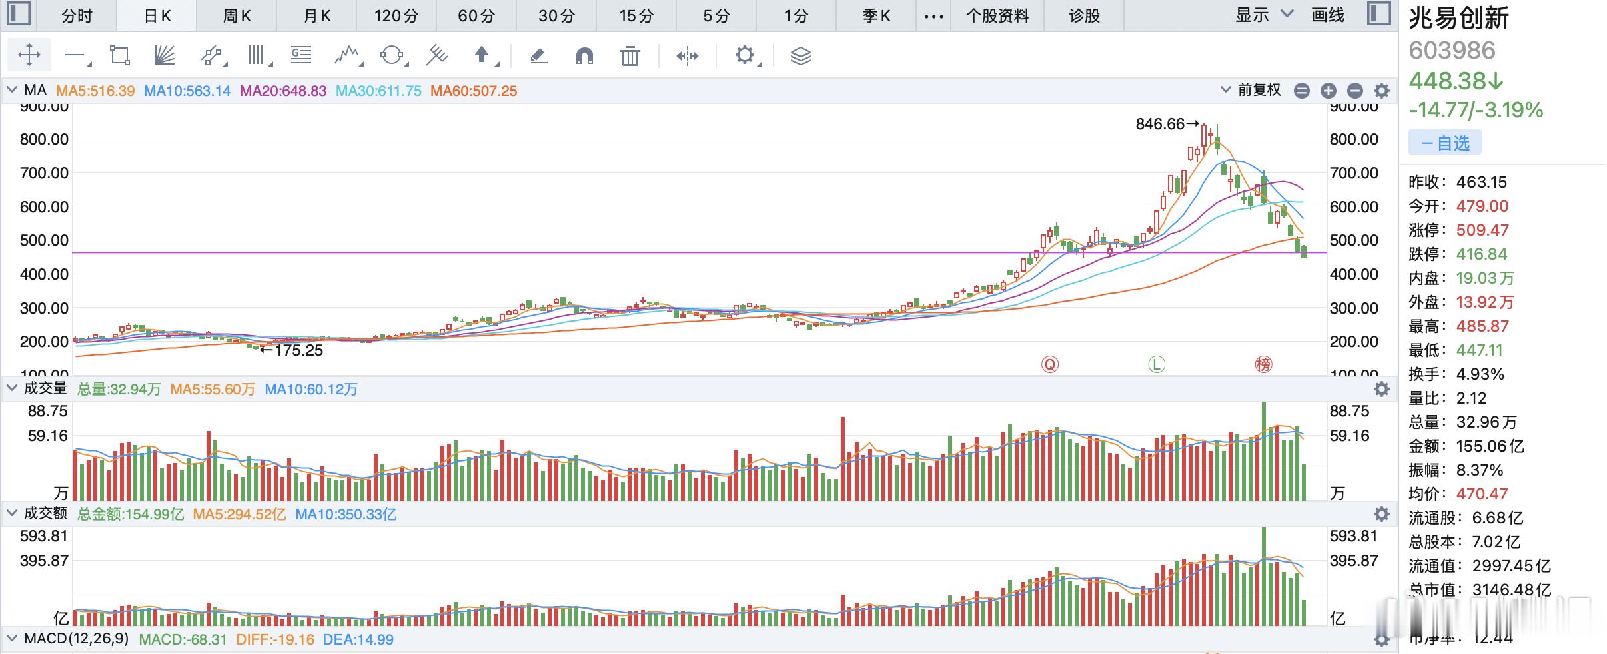
Task: Open 个股资料 stock information
Action: click(x=997, y=15)
